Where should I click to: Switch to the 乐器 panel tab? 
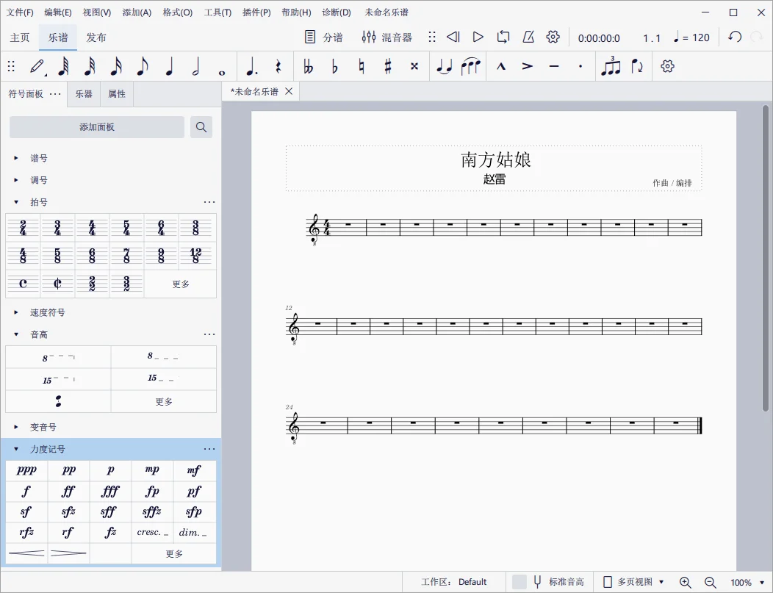[x=84, y=93]
